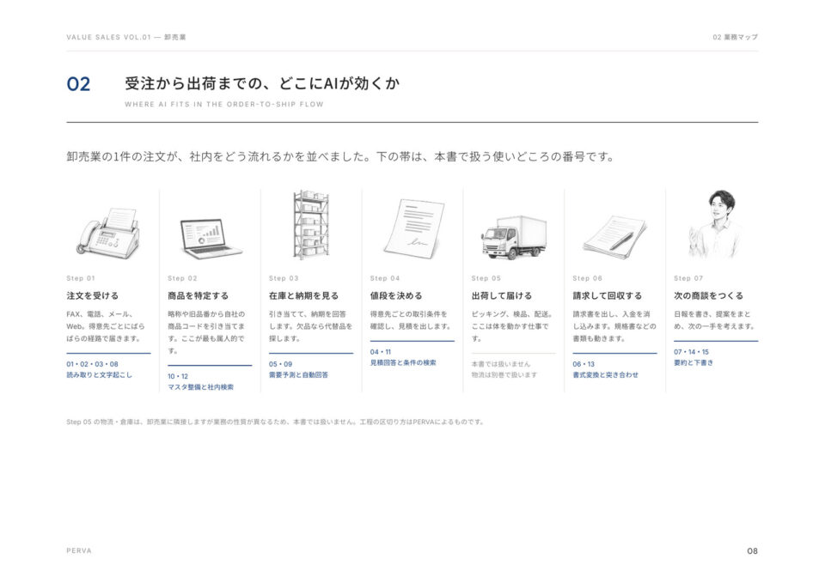Click the warehouse shelf rack illustration
Screen dimensions: 825x583
[311, 225]
